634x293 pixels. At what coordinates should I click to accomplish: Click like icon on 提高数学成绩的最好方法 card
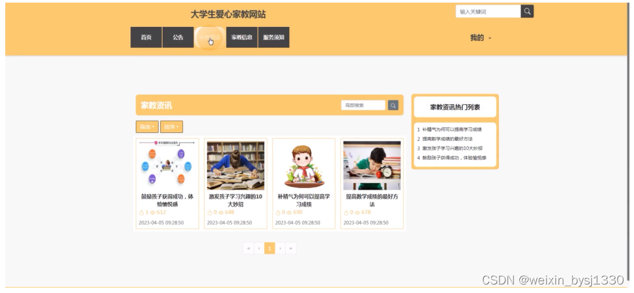(347, 212)
